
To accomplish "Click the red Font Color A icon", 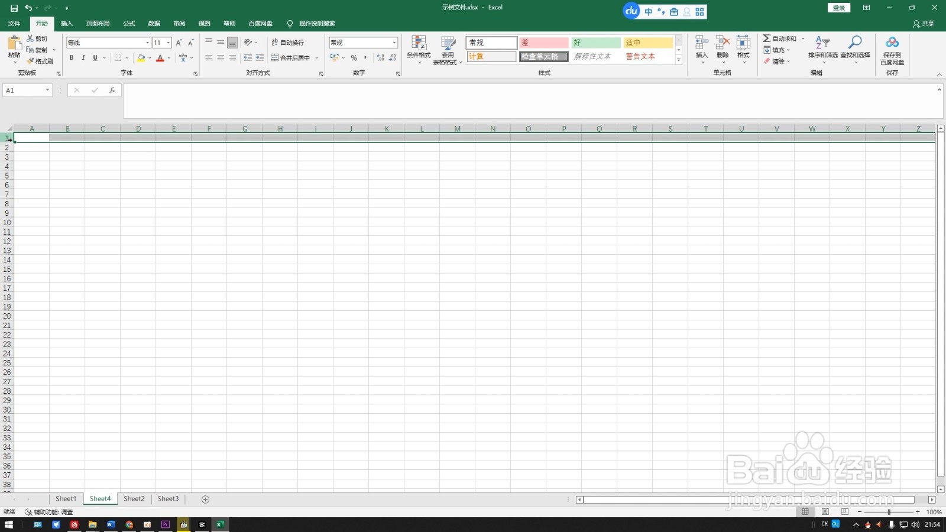I will (x=160, y=58).
